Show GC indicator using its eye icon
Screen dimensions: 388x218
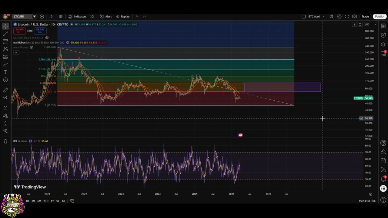[x=47, y=38]
